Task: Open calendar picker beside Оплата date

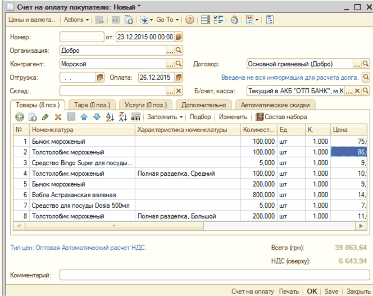Action: [179, 78]
